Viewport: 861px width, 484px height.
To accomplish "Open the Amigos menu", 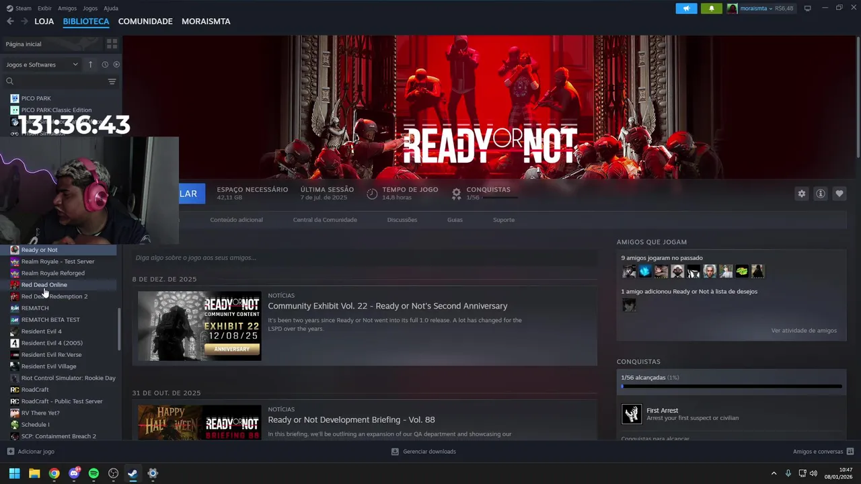I will pos(67,8).
